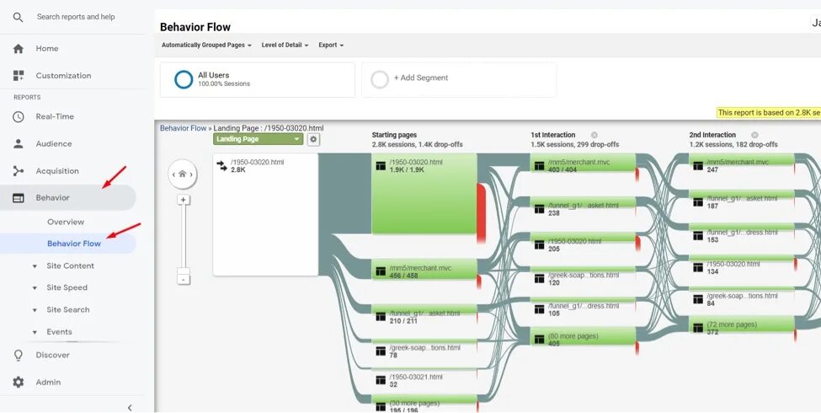The width and height of the screenshot is (821, 413).
Task: Remove the 1st Interaction column
Action: click(594, 135)
